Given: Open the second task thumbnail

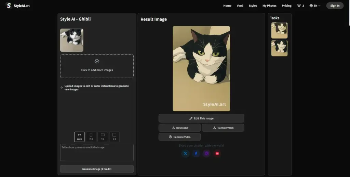Looking at the screenshot, I should pos(279,48).
